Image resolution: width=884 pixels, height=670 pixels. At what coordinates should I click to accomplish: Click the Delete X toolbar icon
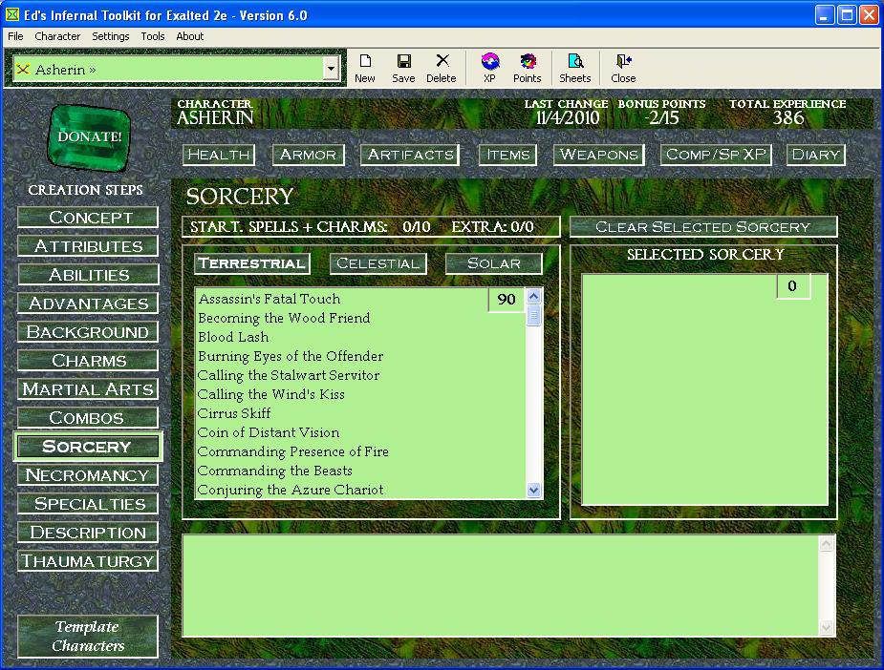(442, 68)
